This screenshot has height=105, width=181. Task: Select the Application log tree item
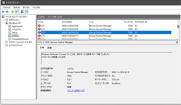(17, 26)
